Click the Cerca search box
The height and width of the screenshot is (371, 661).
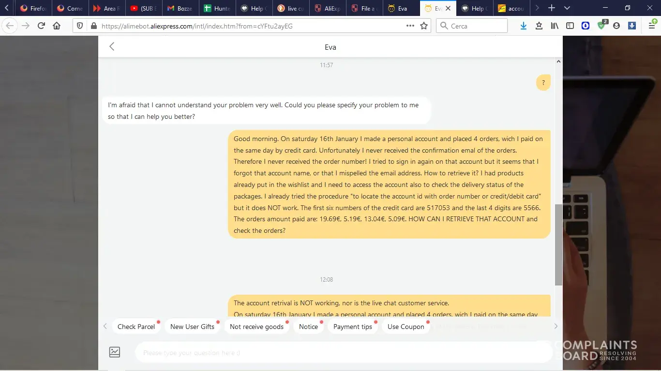(472, 26)
